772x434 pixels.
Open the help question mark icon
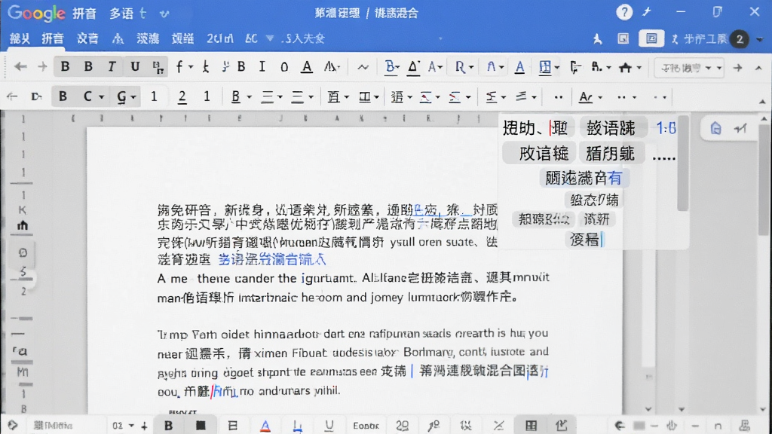624,12
